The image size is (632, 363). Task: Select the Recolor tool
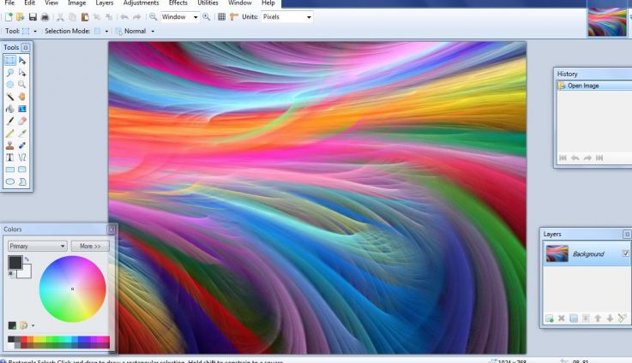point(22,146)
